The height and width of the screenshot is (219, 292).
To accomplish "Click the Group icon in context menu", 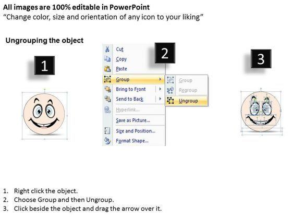I will (x=107, y=79).
